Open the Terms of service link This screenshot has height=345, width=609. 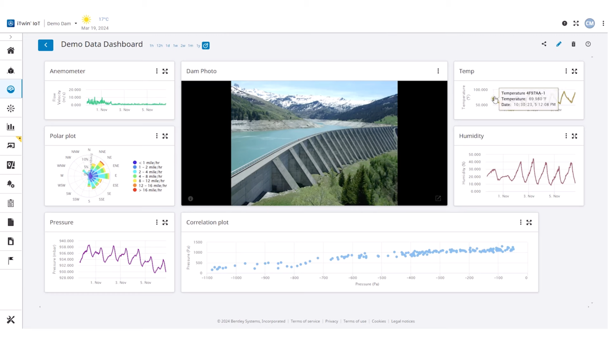305,321
